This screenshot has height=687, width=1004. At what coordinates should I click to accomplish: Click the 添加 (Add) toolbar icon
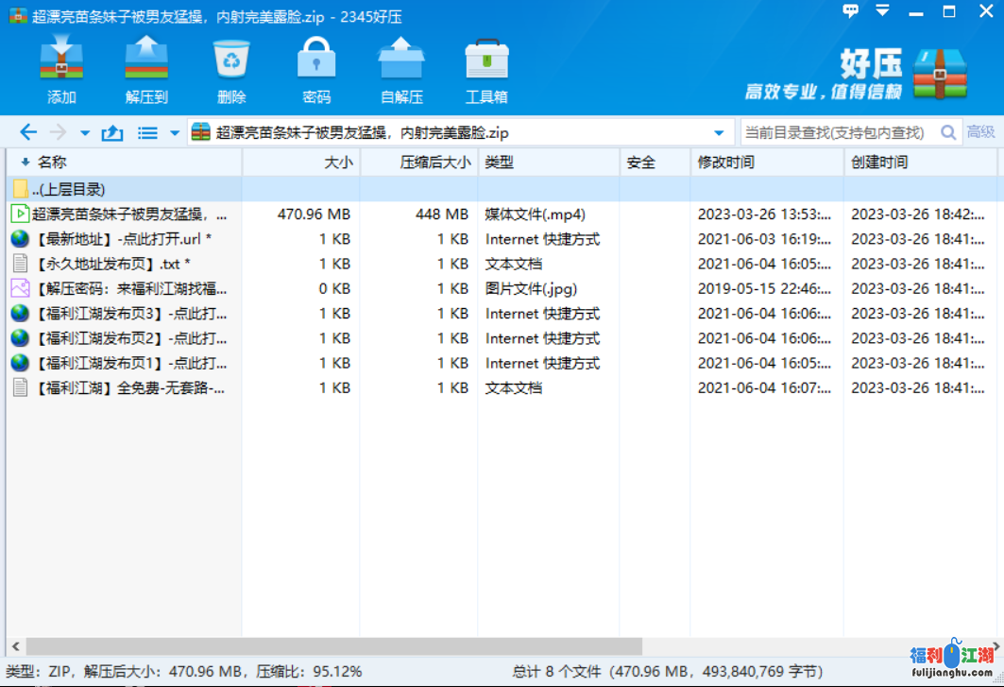[61, 69]
